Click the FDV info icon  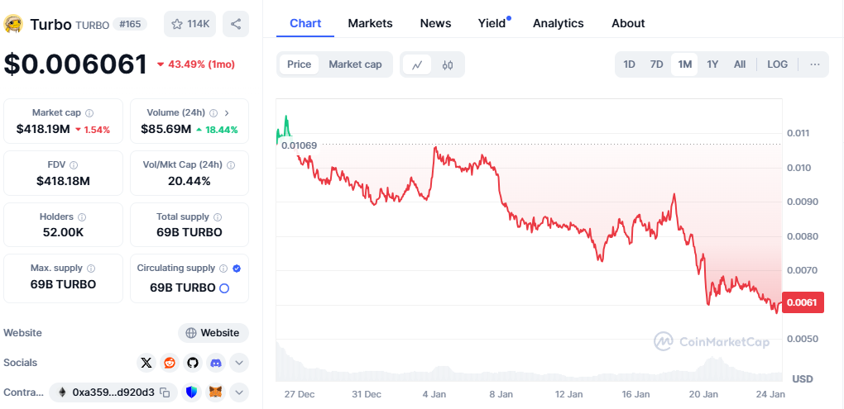point(74,165)
